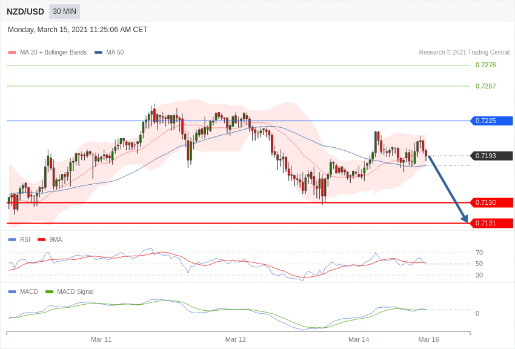Screen dimensions: 515x349
Task: Click the MACD Signal legend swatch
Action: (49, 291)
